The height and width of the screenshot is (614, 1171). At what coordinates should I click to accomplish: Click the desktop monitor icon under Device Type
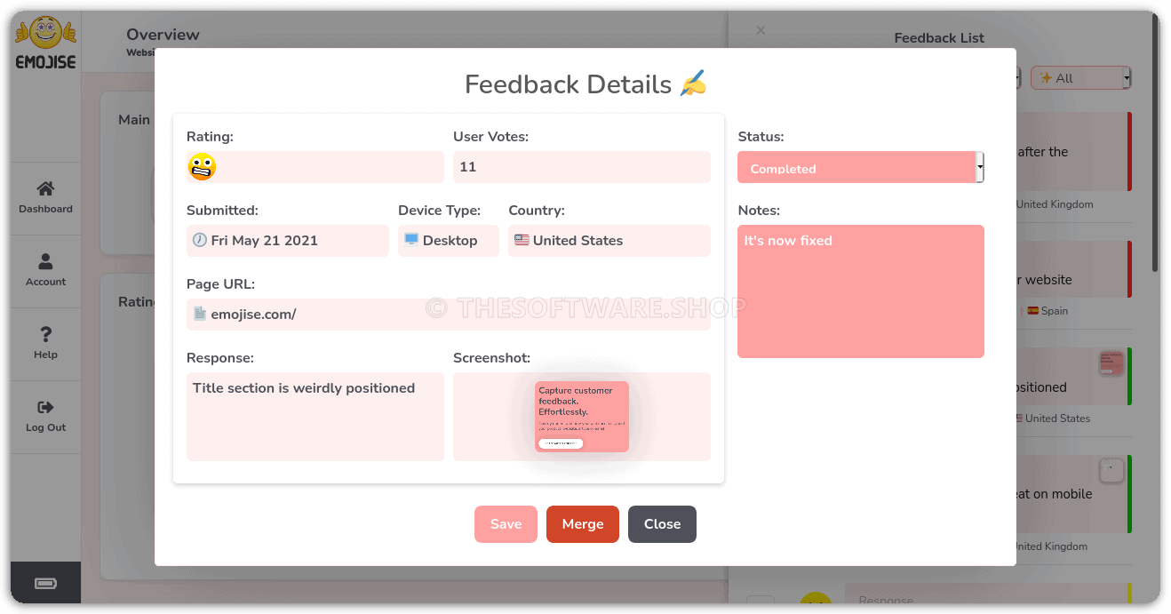pyautogui.click(x=411, y=240)
